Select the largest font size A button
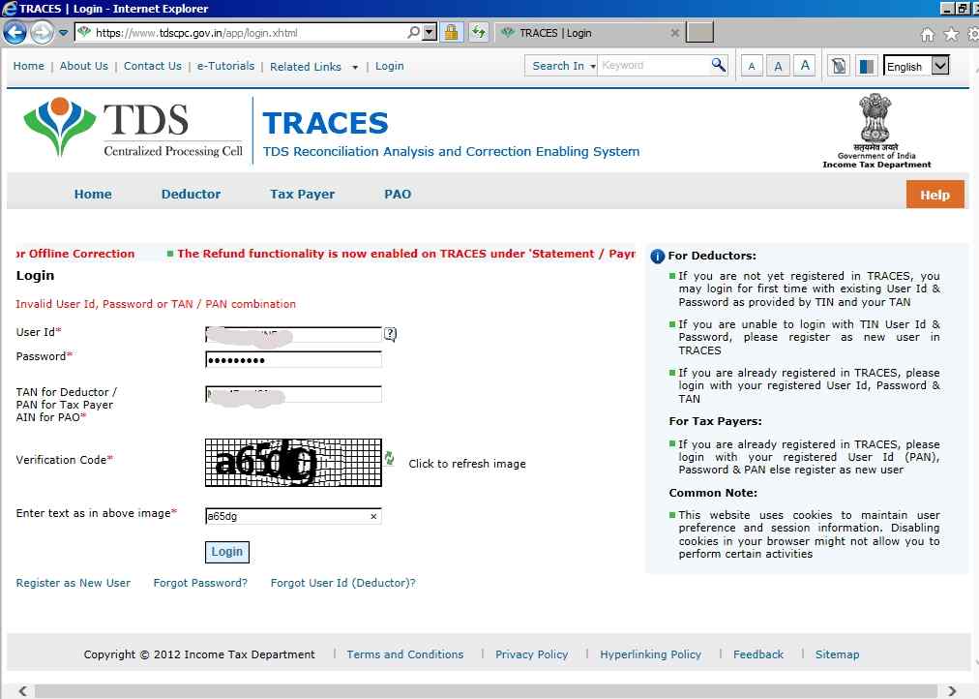This screenshot has width=979, height=699. tap(805, 66)
